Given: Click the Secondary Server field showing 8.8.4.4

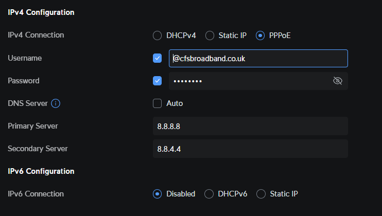Looking at the screenshot, I should pyautogui.click(x=250, y=149).
